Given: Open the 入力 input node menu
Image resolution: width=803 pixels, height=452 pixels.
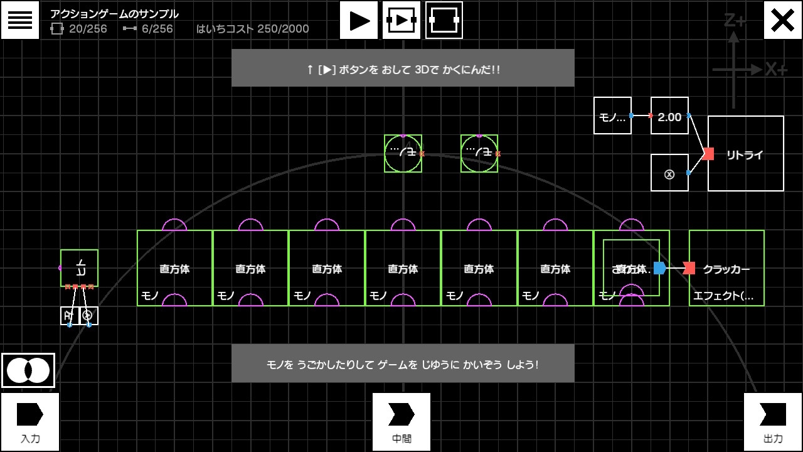Looking at the screenshot, I should point(30,421).
